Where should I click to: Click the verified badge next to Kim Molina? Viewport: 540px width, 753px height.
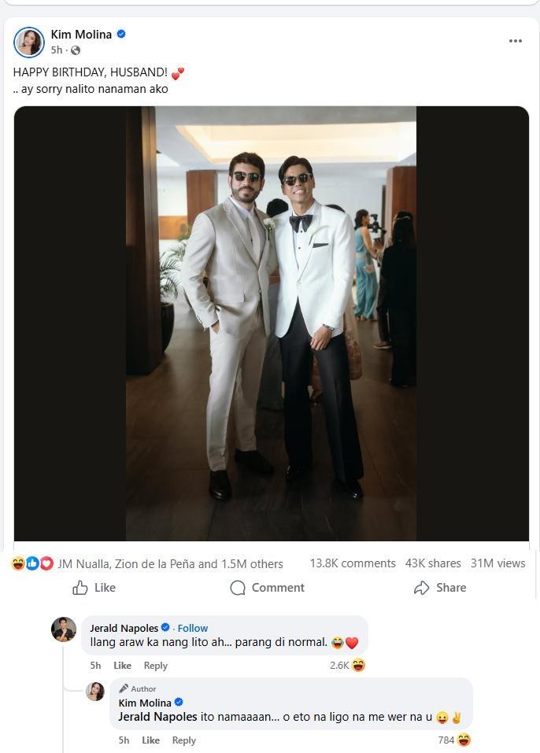122,34
